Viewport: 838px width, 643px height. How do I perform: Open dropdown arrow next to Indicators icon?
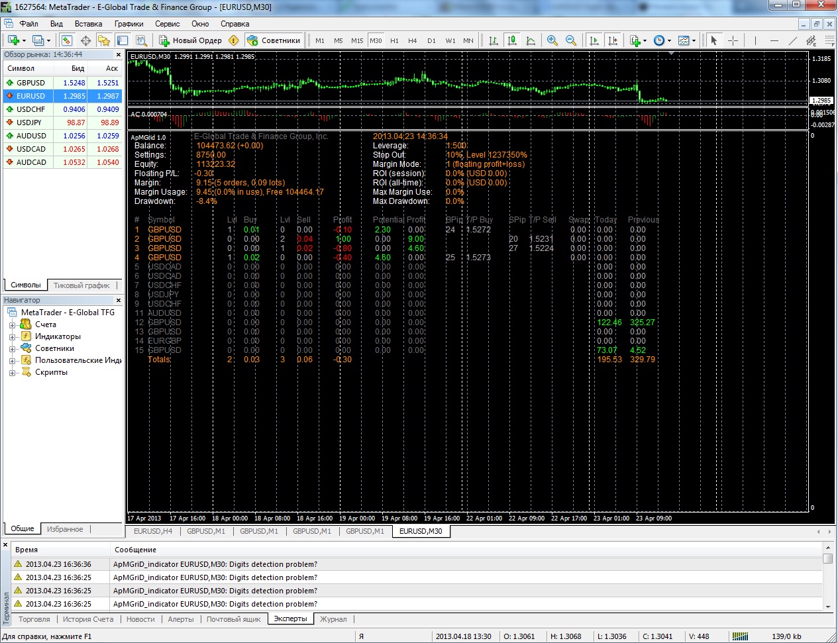[x=645, y=40]
